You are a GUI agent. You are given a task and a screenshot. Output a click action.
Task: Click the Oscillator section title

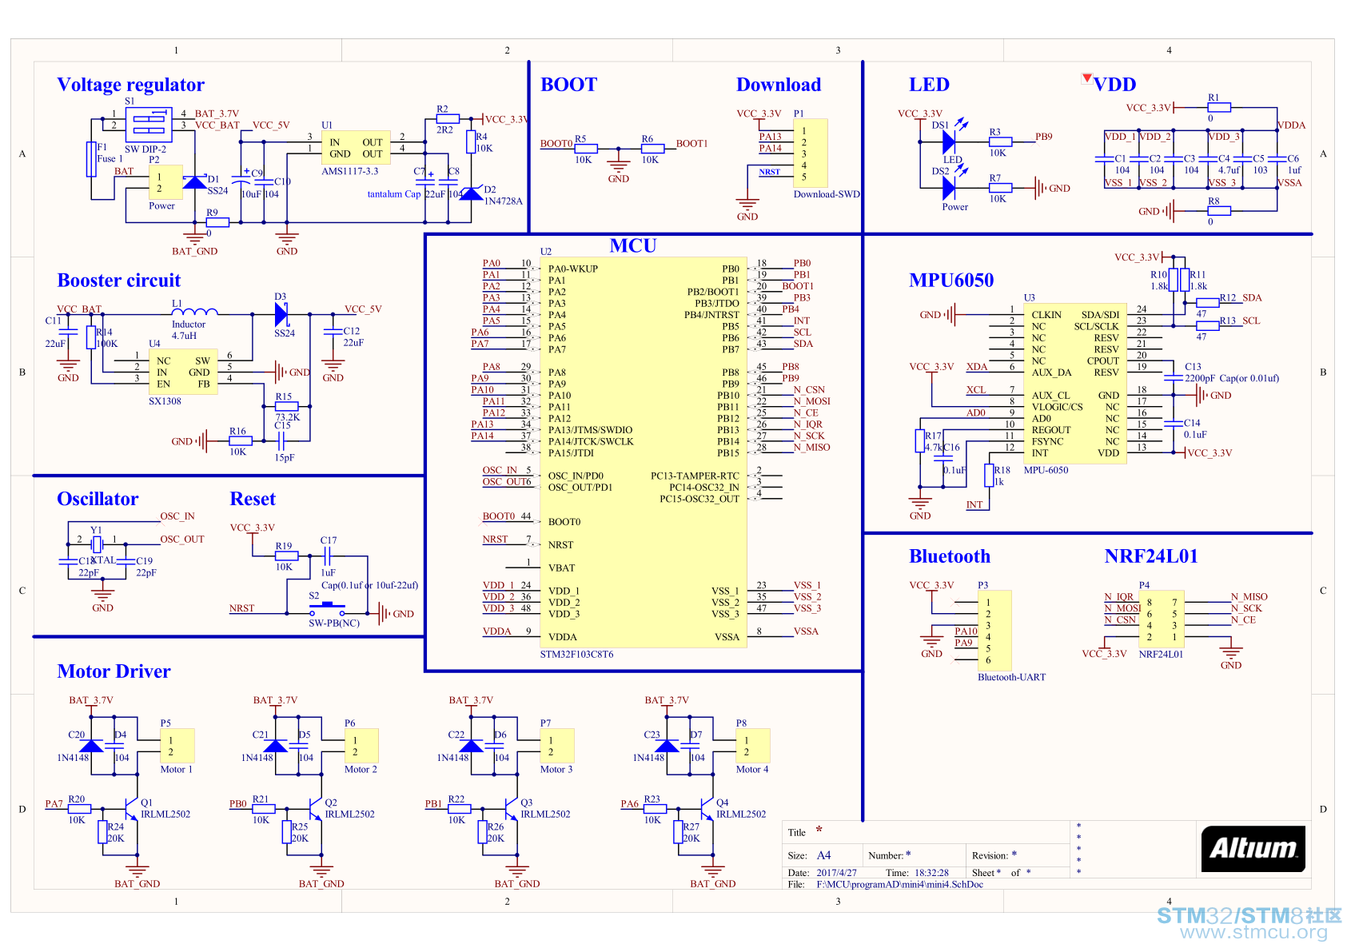(x=98, y=499)
